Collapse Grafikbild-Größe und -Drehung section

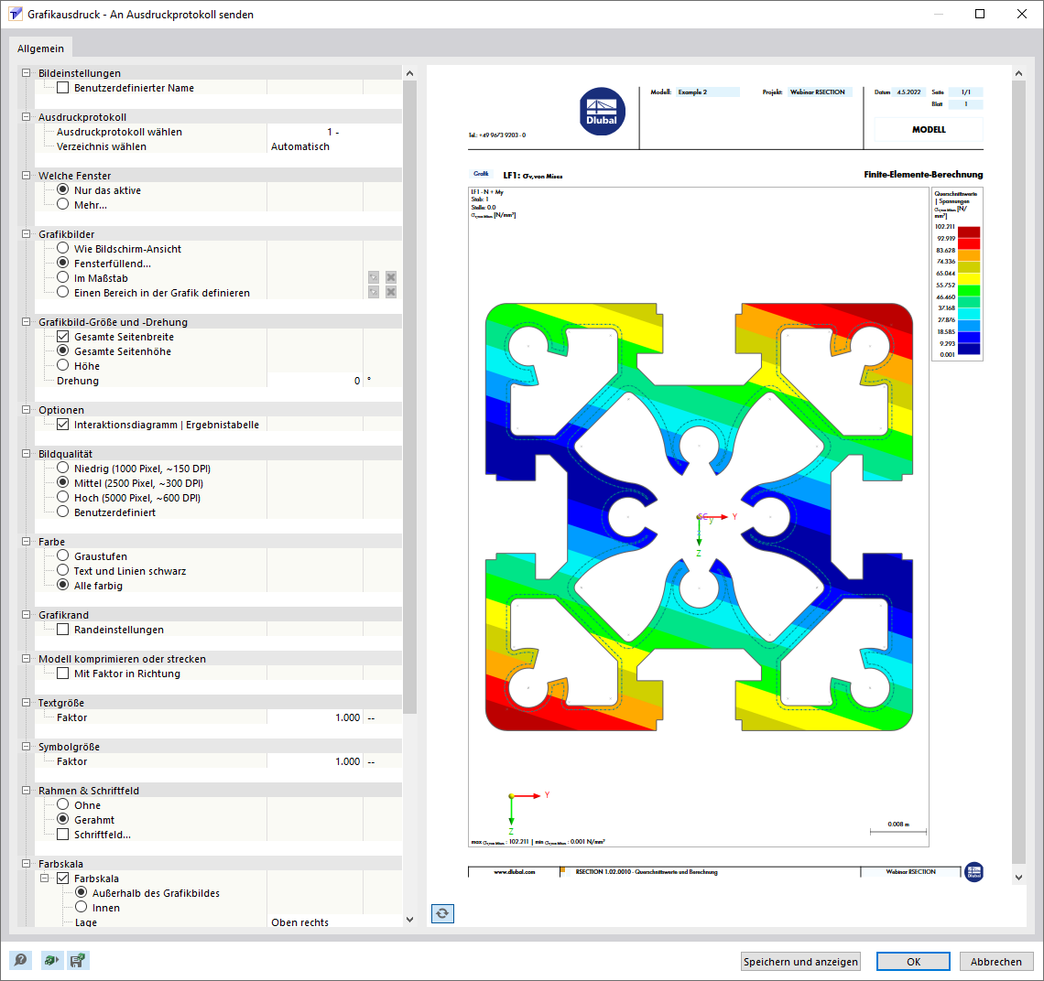(x=26, y=321)
